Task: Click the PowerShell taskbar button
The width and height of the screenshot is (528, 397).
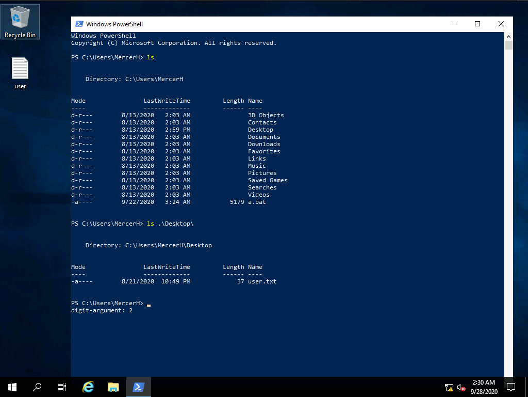Action: [x=139, y=387]
